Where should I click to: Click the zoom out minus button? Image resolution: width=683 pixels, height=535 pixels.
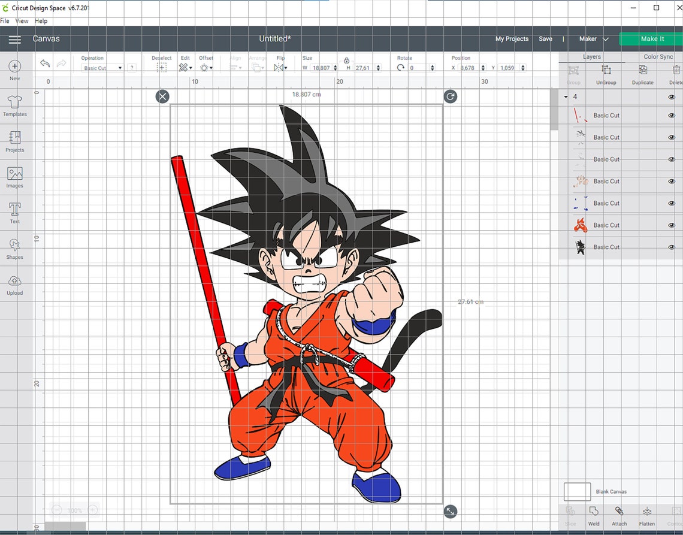coord(57,510)
